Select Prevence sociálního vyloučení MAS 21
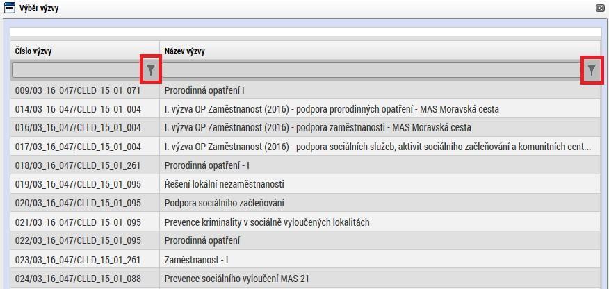Viewport: 609px width, 289px height. point(306,278)
